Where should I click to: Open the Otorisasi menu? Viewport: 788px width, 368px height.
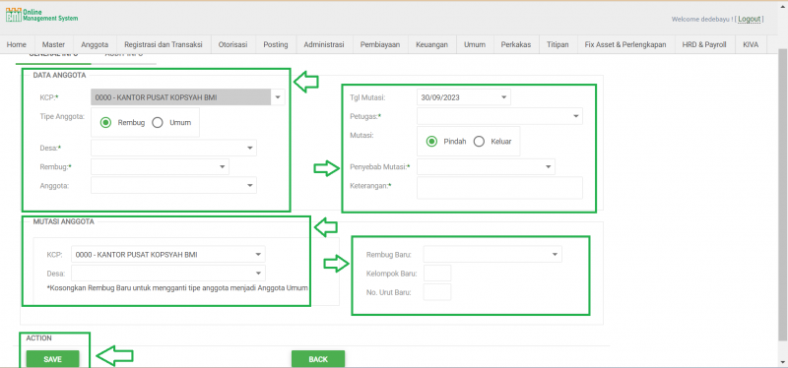(x=233, y=44)
